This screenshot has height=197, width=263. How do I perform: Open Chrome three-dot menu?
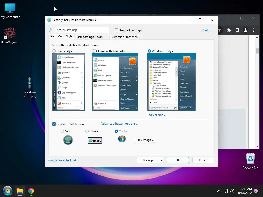[254, 30]
